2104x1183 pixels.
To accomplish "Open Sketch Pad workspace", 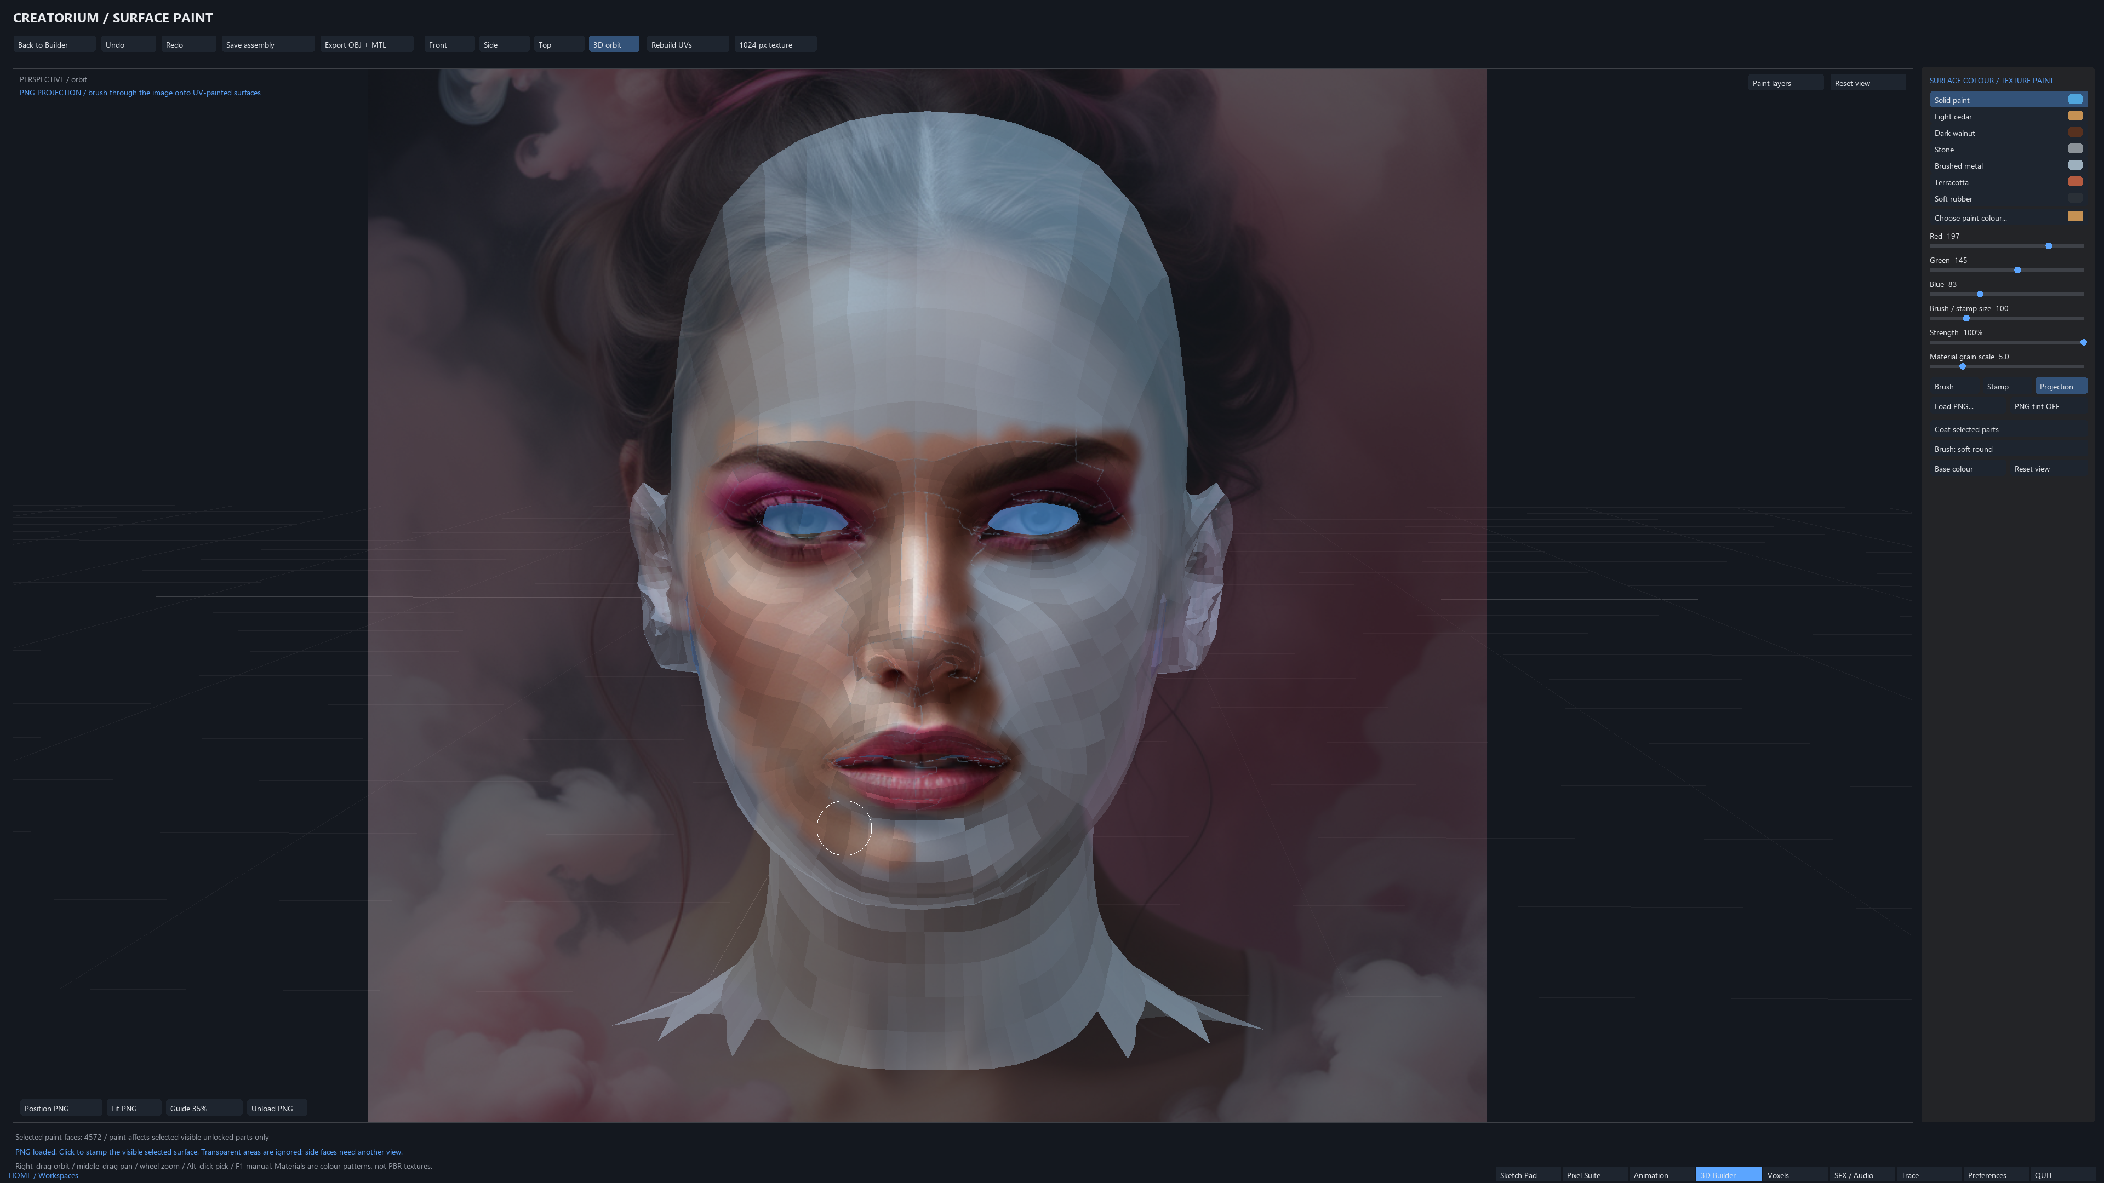I will pyautogui.click(x=1528, y=1175).
